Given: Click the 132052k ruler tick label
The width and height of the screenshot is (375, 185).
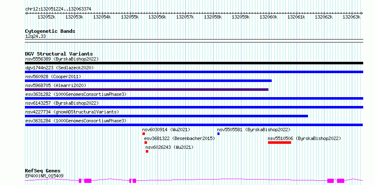Looking at the screenshot, I should pyautogui.click(x=47, y=17).
